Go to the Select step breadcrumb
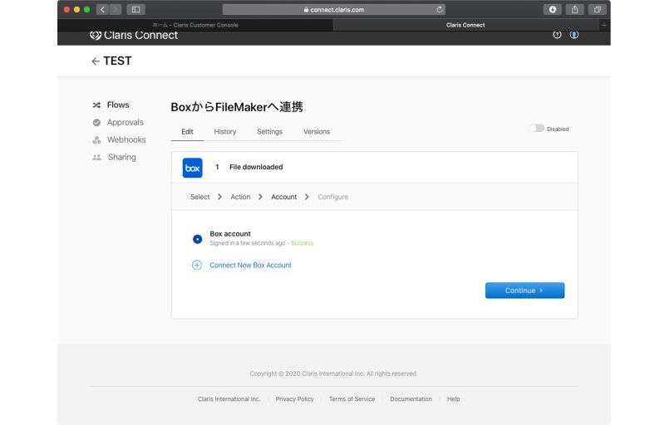 click(199, 197)
